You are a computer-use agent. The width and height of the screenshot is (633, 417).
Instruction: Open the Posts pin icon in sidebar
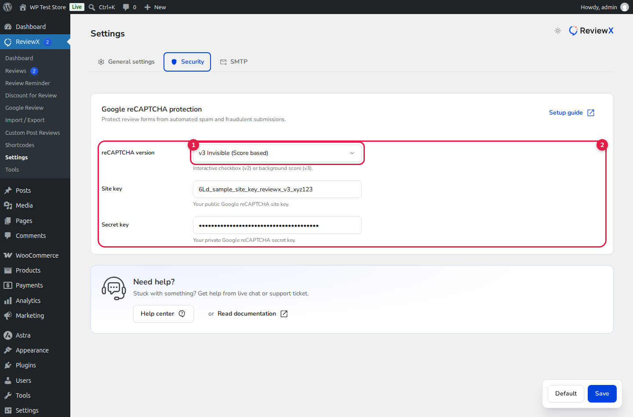pos(8,191)
